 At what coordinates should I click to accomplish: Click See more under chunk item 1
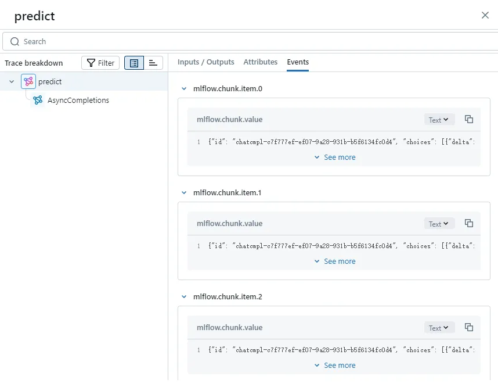point(335,262)
